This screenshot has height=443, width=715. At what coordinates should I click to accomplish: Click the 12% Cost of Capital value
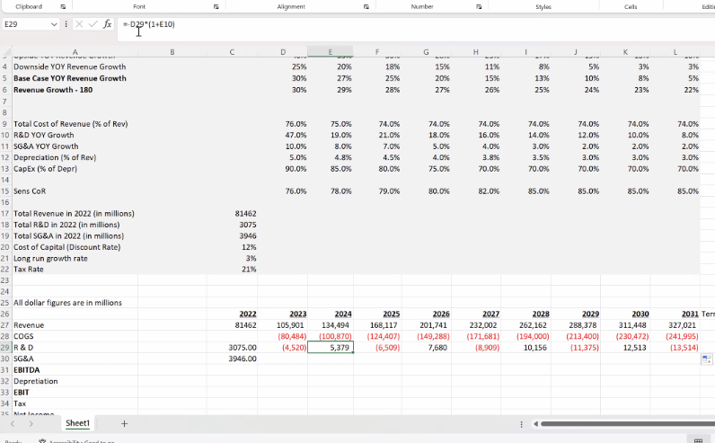click(249, 247)
